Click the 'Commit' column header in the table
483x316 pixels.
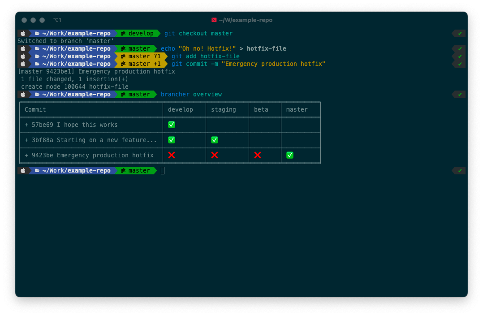[35, 109]
